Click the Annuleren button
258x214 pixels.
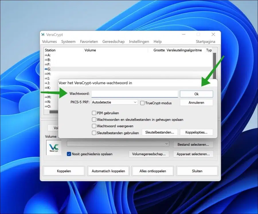[x=196, y=103]
